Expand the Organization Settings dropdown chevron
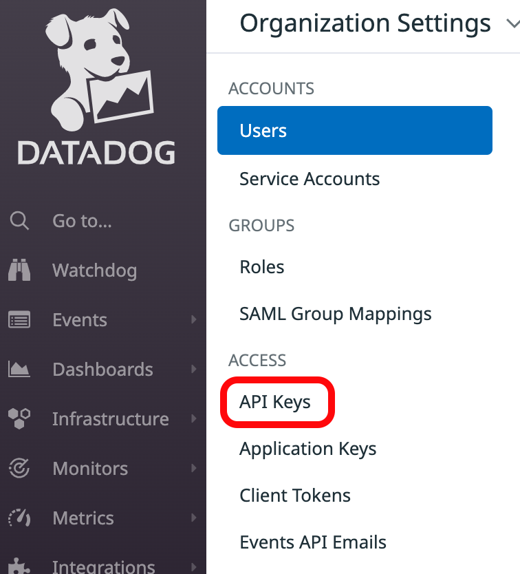 tap(511, 24)
